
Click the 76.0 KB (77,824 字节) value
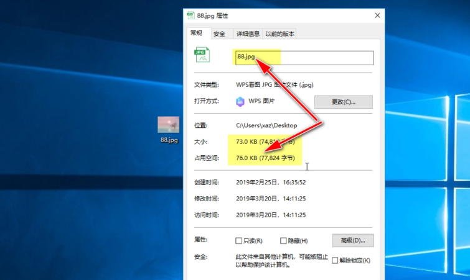pyautogui.click(x=265, y=158)
